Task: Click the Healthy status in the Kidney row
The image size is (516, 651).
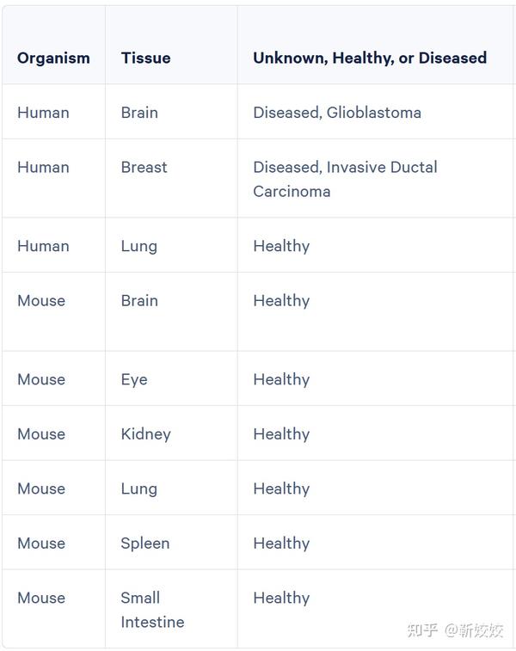Action: (x=281, y=434)
